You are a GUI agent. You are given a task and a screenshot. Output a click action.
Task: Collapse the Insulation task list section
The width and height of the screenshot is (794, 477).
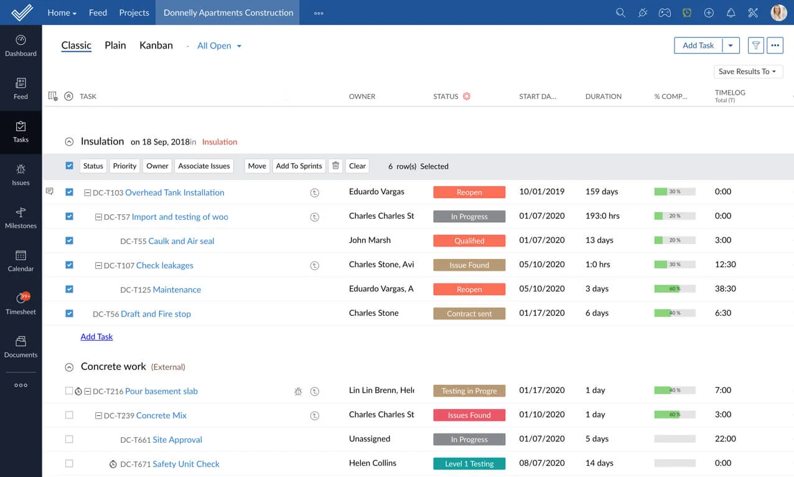[69, 142]
